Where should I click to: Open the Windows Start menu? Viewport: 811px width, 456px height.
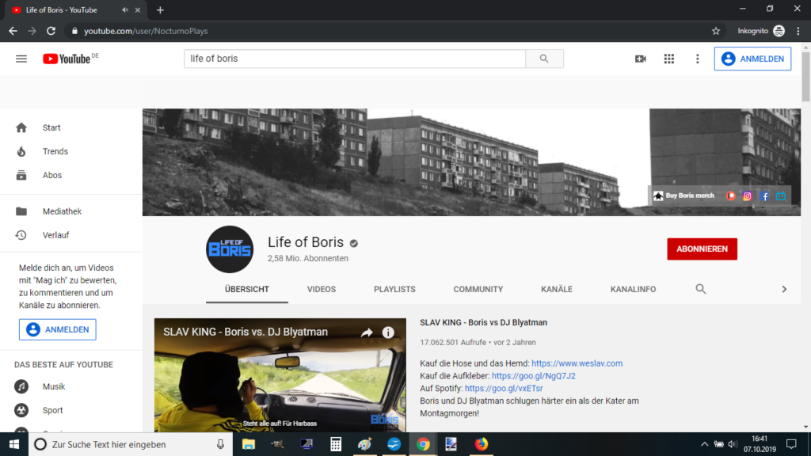click(x=14, y=444)
